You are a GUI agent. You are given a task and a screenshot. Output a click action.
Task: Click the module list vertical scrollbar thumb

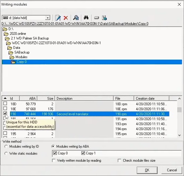click(x=179, y=110)
